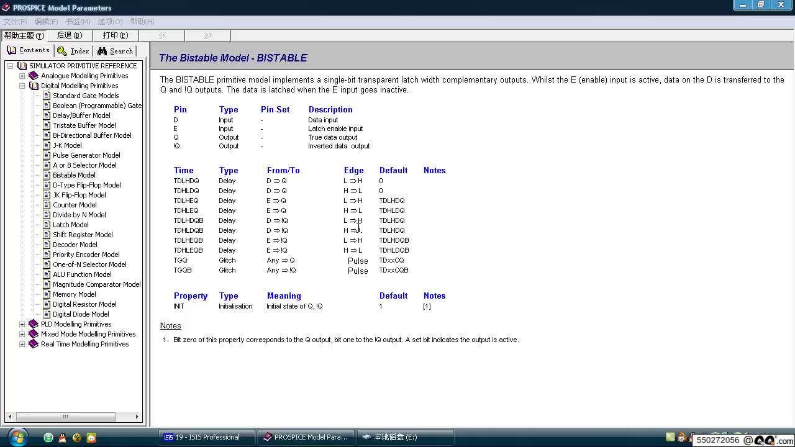This screenshot has width=795, height=447.
Task: Click the << previous topic button
Action: click(161, 35)
